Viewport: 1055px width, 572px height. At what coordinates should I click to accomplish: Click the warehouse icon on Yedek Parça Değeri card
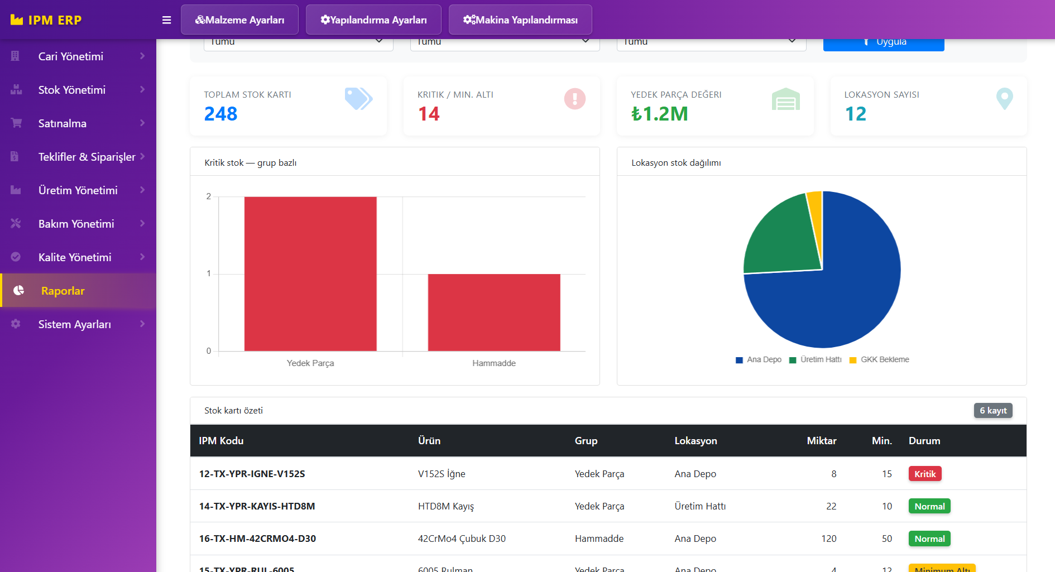click(786, 99)
